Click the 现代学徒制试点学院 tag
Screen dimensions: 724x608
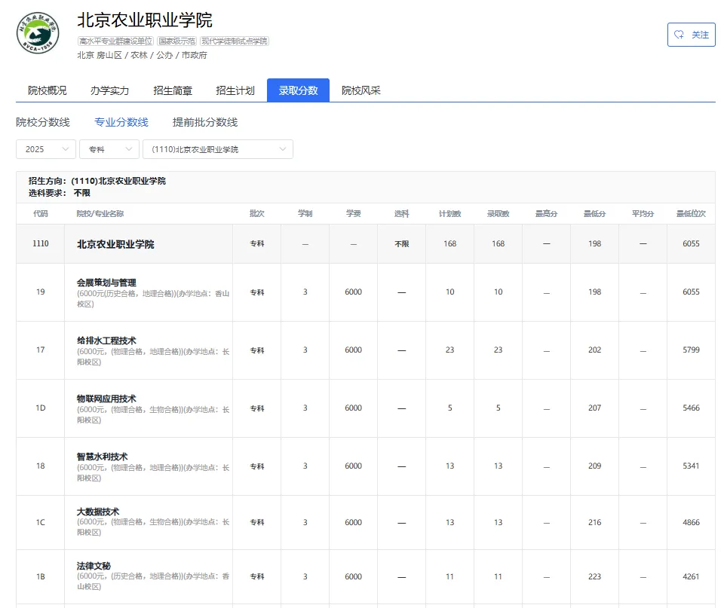pyautogui.click(x=235, y=41)
